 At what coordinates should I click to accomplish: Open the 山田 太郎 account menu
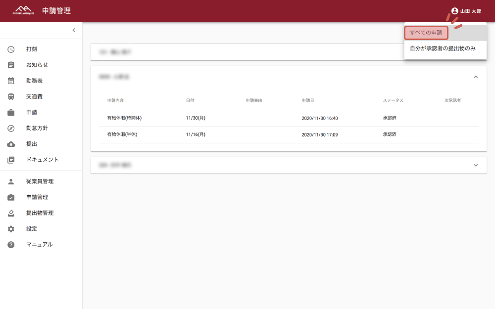pyautogui.click(x=466, y=11)
